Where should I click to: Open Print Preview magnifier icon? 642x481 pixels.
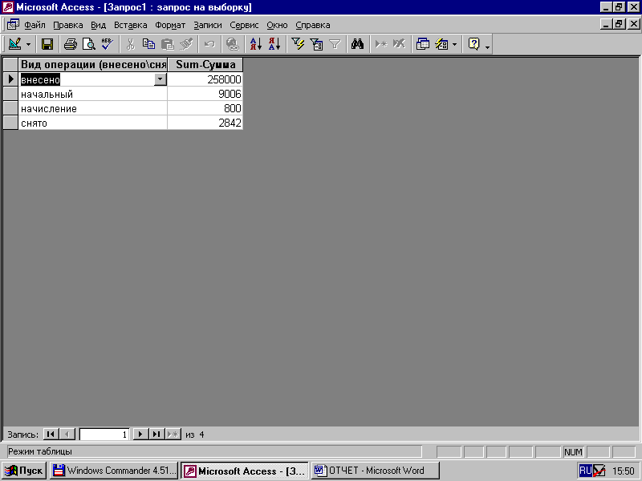[x=89, y=44]
